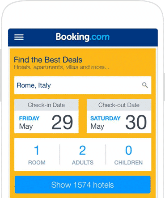Screen dimensions: 165x198
Task: Tap the Booking.com logo
Action: 83,37
